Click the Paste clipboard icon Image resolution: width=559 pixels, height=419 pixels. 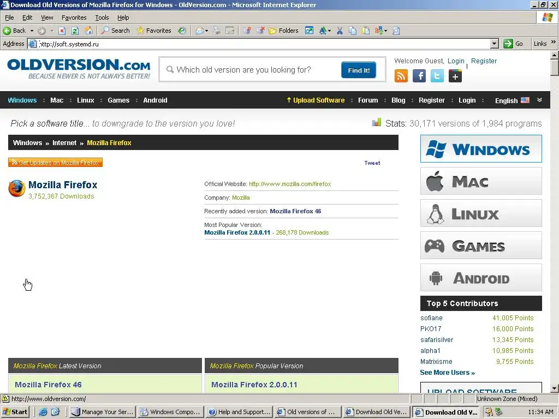pos(365,31)
